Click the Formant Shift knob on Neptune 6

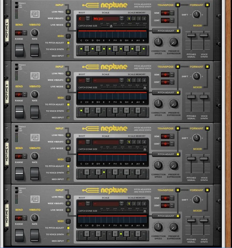coord(196,15)
